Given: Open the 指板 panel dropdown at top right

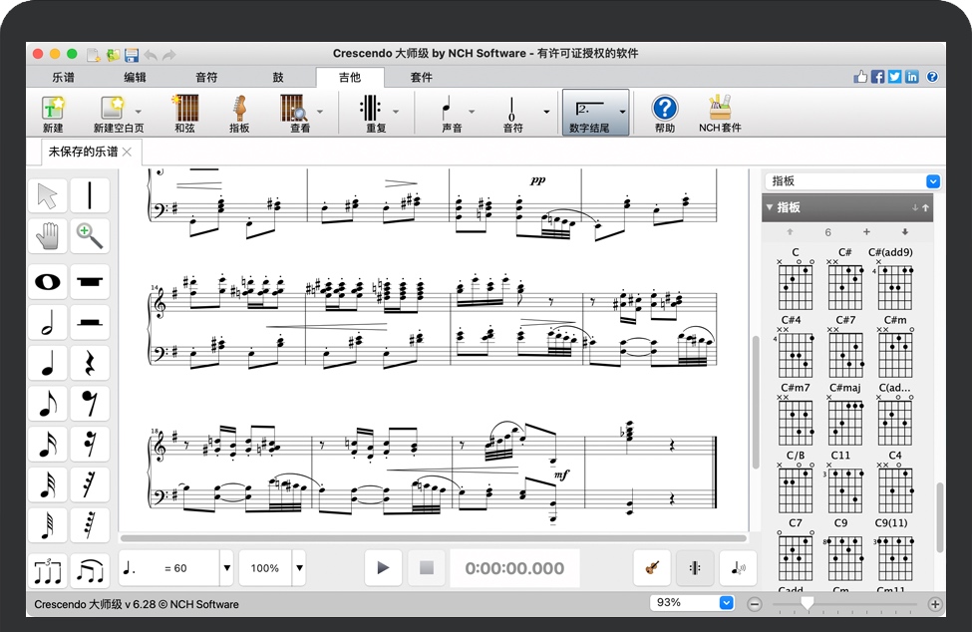Looking at the screenshot, I should click(x=933, y=180).
